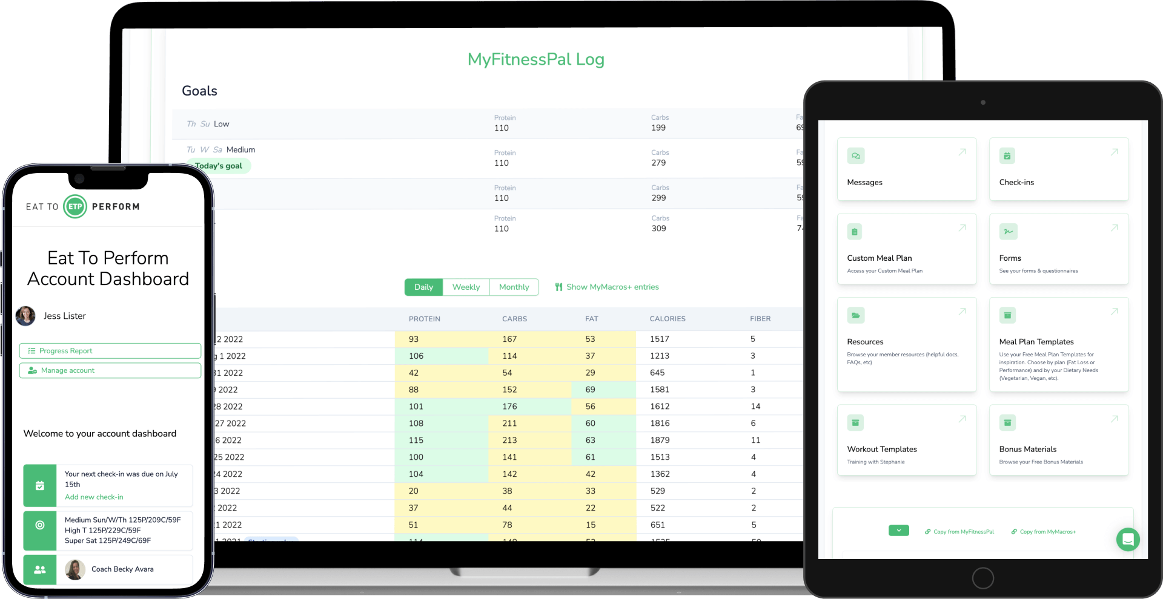Open the Custom Meal Plan card title
This screenshot has width=1163, height=599.
[880, 258]
